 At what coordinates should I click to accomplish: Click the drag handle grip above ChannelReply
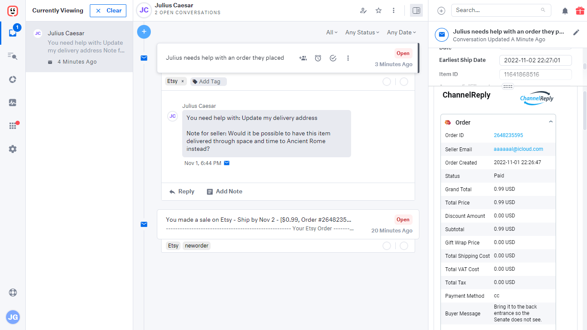[508, 86]
